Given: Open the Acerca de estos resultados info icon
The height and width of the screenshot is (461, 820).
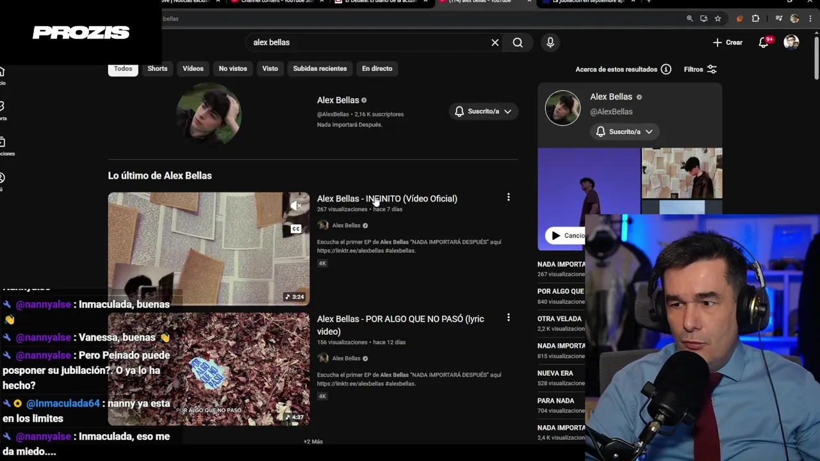Looking at the screenshot, I should (666, 69).
